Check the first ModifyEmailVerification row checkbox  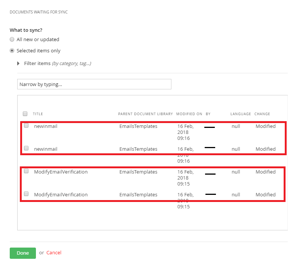(26, 171)
